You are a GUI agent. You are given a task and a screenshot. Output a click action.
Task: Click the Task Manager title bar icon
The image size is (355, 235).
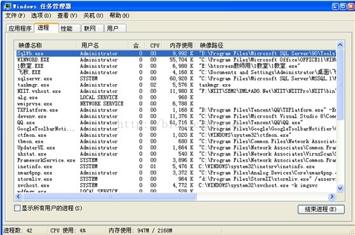point(8,6)
